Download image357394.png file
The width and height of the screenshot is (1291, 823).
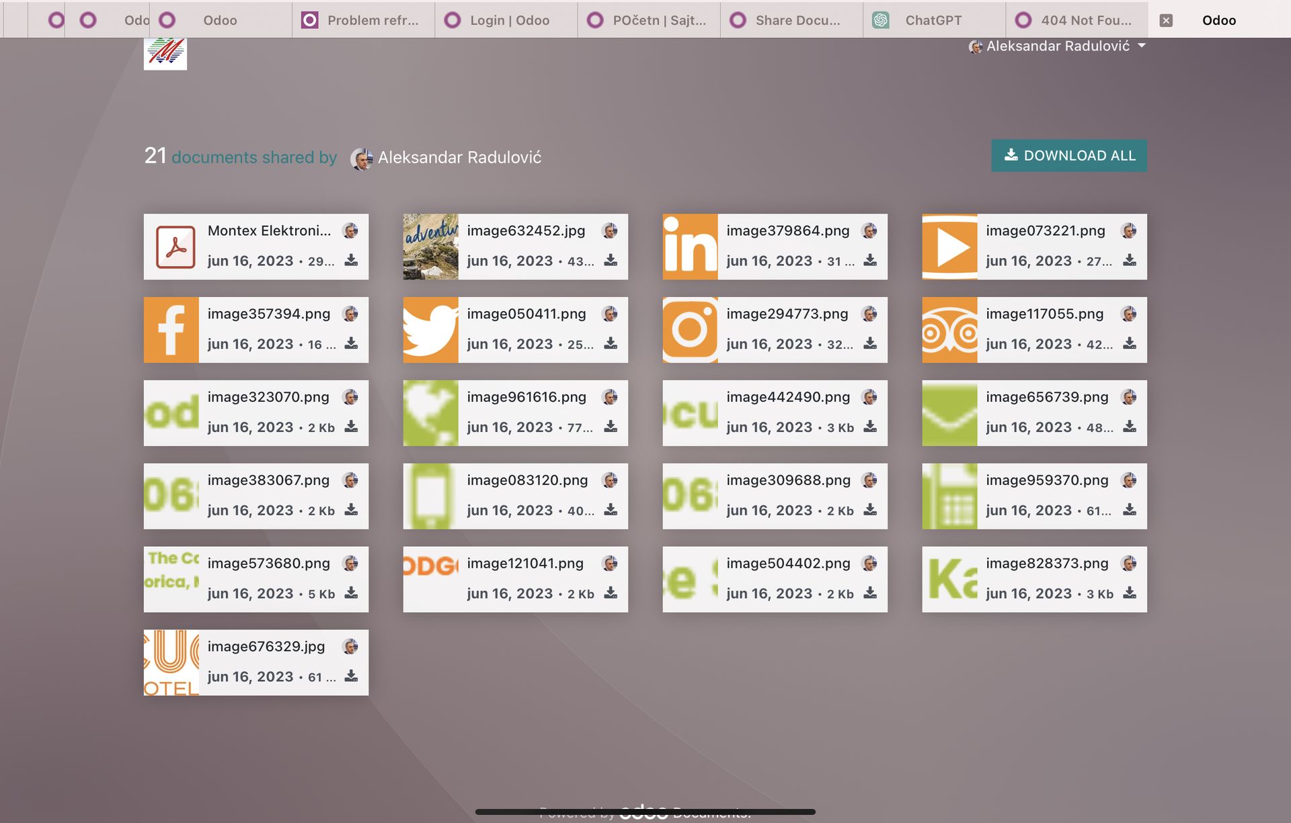(351, 343)
